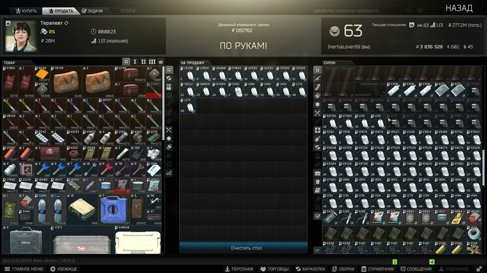The image size is (487, 273).
Task: Show all stash items with grid icon
Action: pyautogui.click(x=317, y=70)
